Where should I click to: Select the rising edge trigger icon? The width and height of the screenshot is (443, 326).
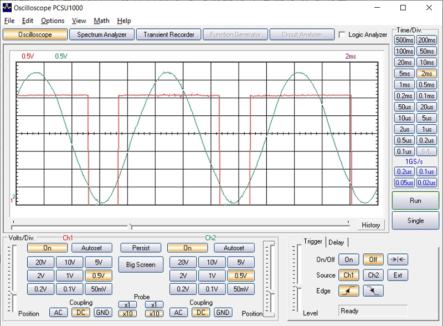pos(348,291)
